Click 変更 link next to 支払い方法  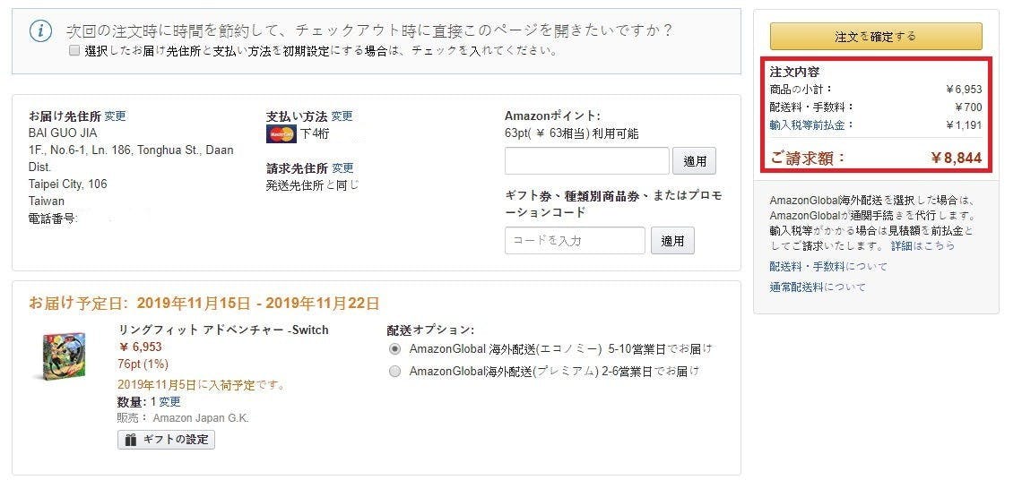pos(342,116)
